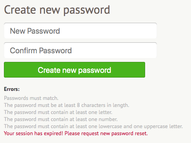The height and width of the screenshot is (143, 191).
Task: Click the red session expired error message
Action: 76,134
